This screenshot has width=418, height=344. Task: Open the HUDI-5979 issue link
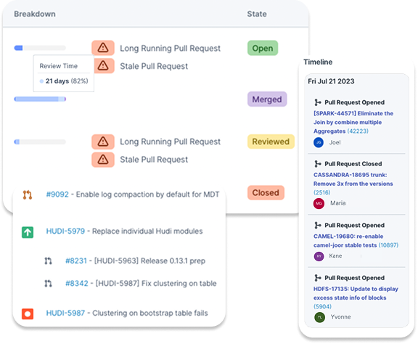65,232
